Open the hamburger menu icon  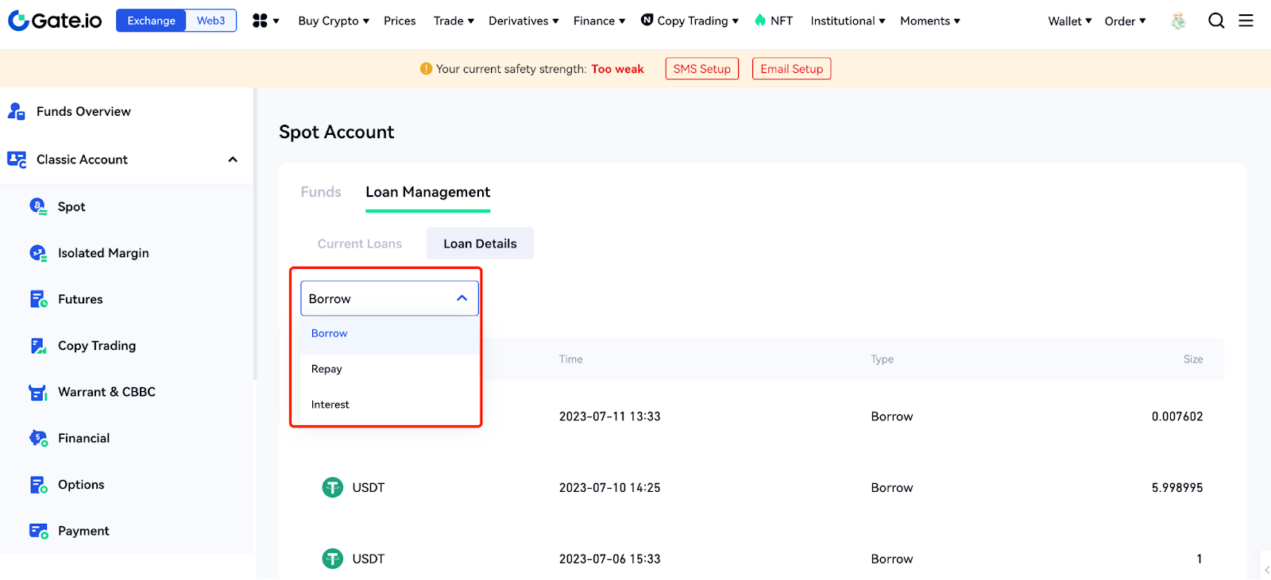pos(1246,21)
